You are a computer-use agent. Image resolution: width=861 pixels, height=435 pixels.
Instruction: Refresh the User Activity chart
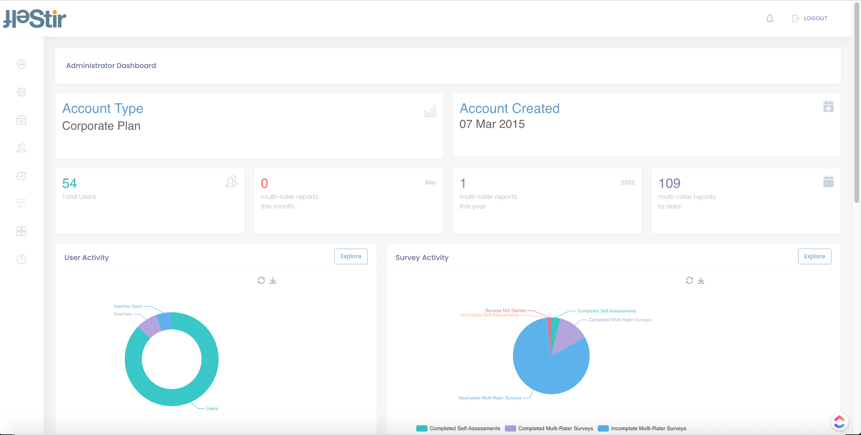pyautogui.click(x=261, y=280)
